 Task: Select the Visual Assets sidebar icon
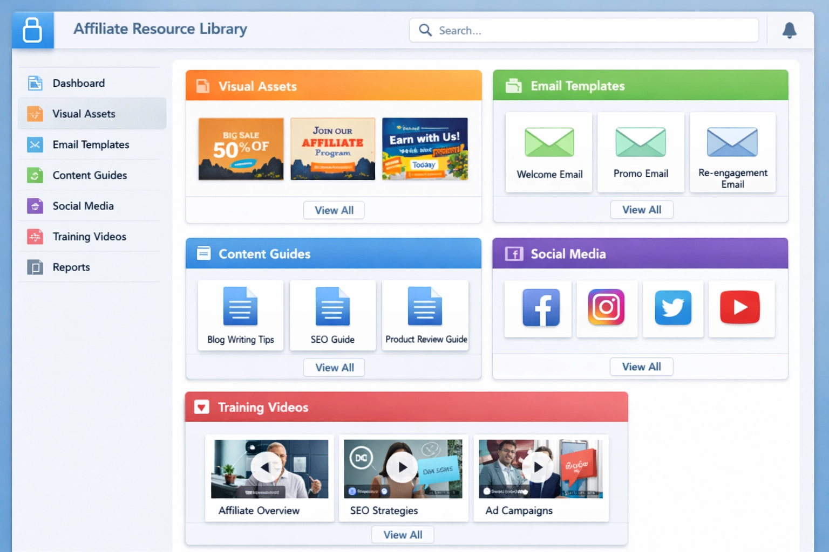[35, 114]
